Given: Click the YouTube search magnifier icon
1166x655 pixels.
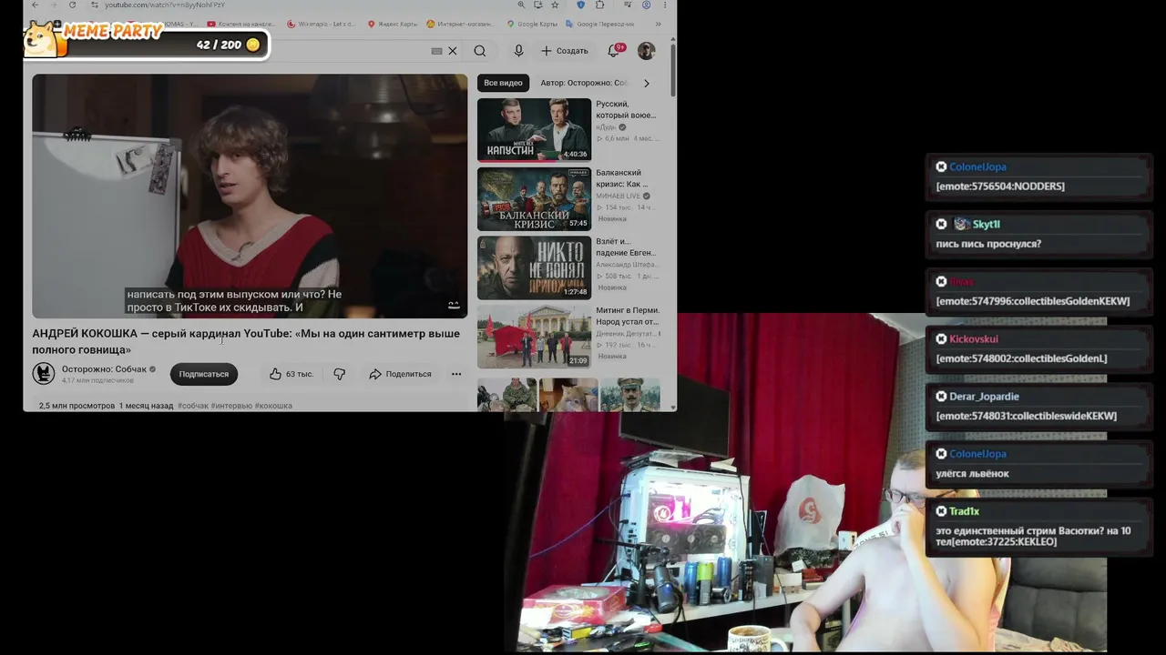Looking at the screenshot, I should 480,51.
